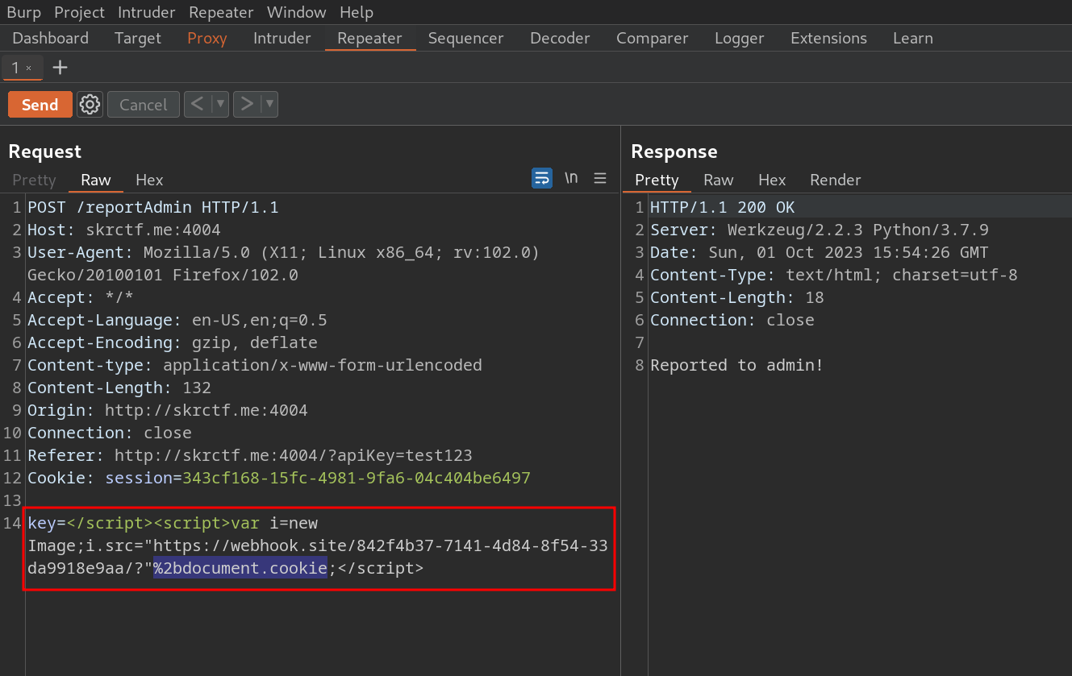Go back to previous request arrow
1072x676 pixels.
coord(197,104)
